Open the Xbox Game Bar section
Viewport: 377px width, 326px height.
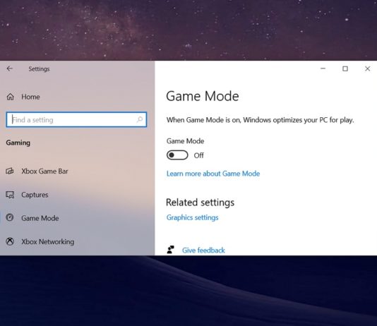coord(44,171)
